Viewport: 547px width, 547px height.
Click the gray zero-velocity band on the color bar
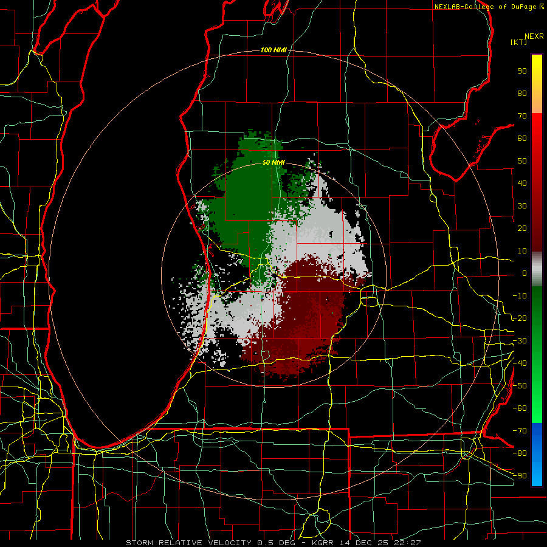(537, 269)
